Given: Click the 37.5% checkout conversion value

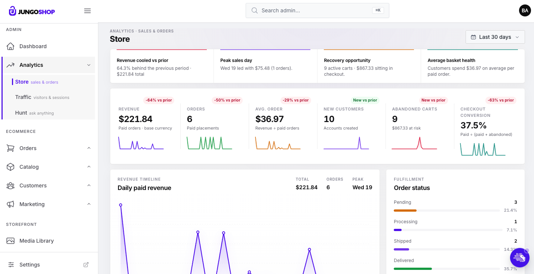Looking at the screenshot, I should pos(473,125).
